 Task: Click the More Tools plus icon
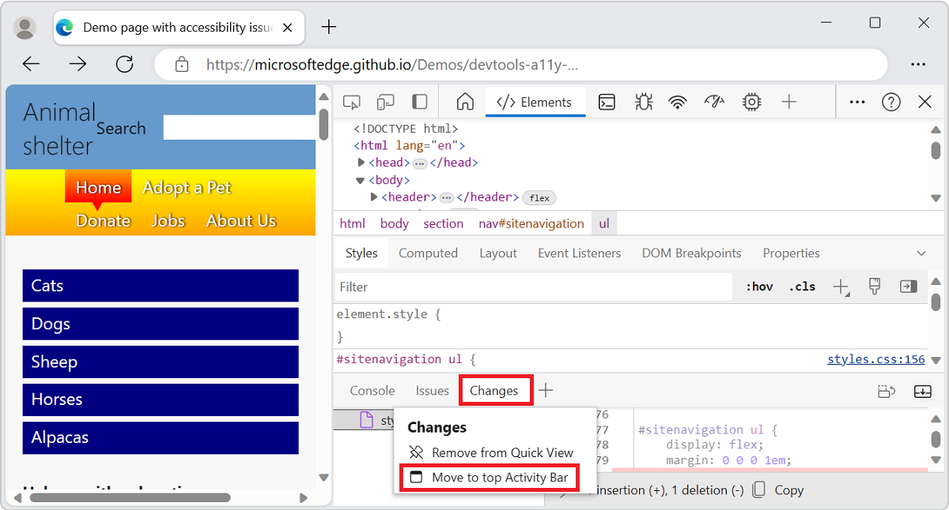[x=787, y=101]
